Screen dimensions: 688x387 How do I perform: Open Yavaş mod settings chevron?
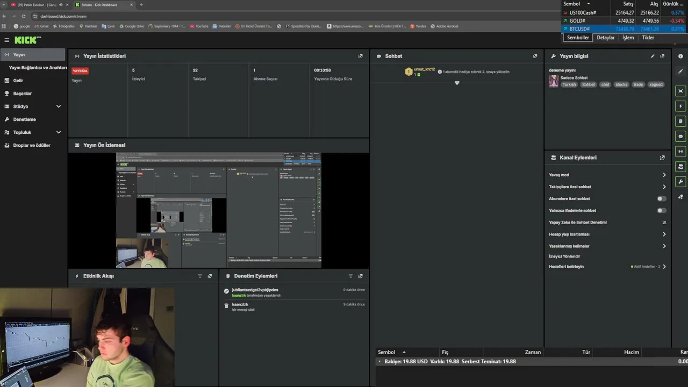click(x=664, y=175)
